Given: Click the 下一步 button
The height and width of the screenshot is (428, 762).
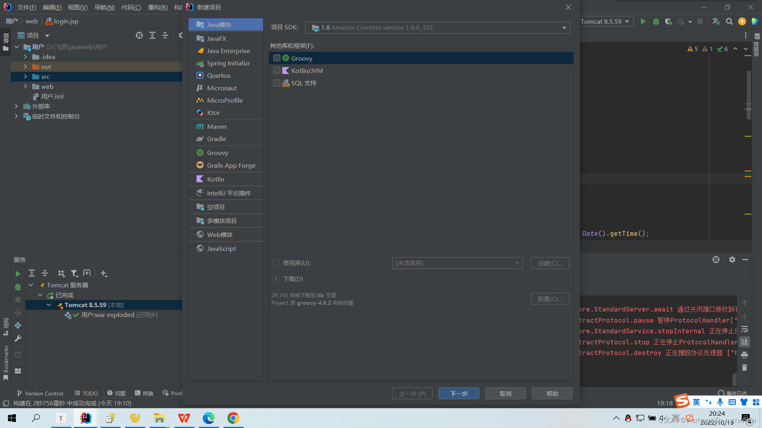Looking at the screenshot, I should click(x=459, y=394).
